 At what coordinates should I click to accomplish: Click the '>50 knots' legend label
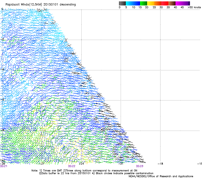[194, 7]
